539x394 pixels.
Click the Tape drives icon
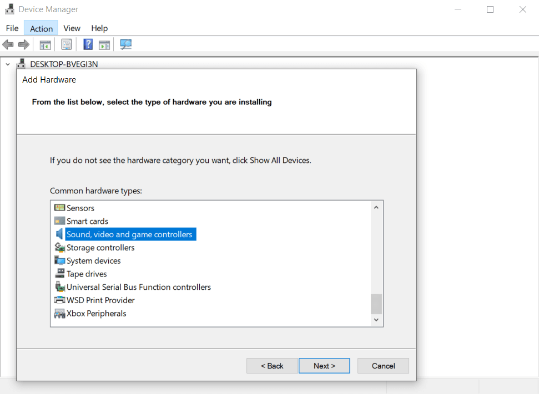[59, 274]
